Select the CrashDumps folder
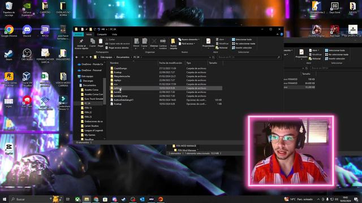 click(x=120, y=68)
